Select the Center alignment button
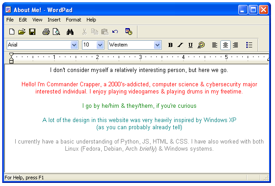This screenshot has height=186, width=275. 225,45
